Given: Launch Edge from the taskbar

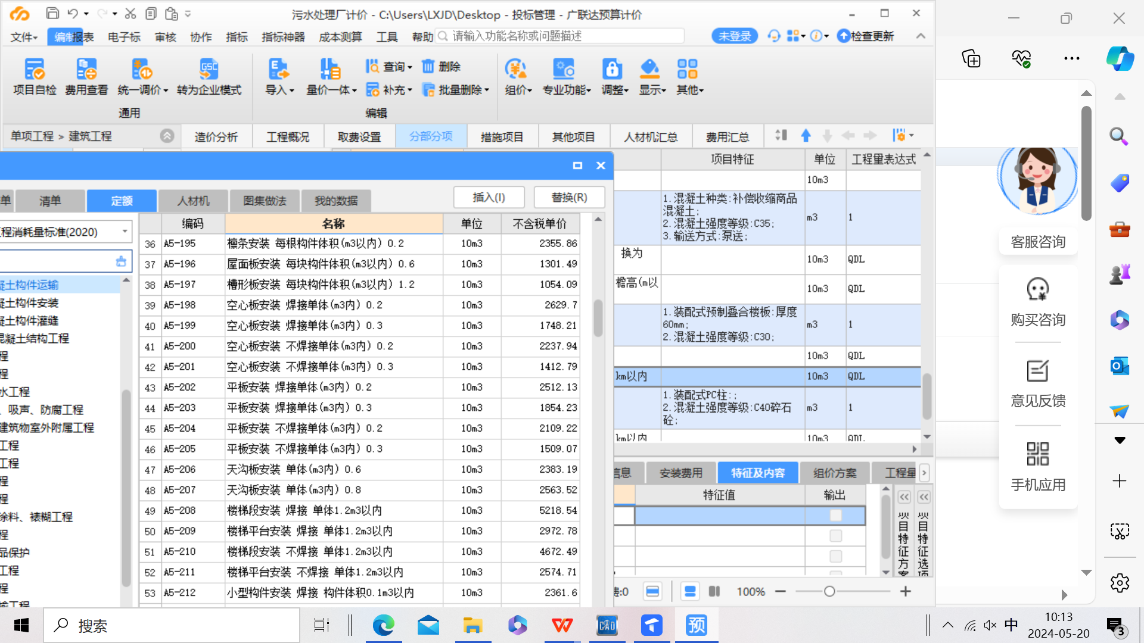Looking at the screenshot, I should (384, 625).
